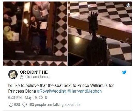Click the words Princess Diana in the tweet
The image size is (133, 111).
coord(22,91)
